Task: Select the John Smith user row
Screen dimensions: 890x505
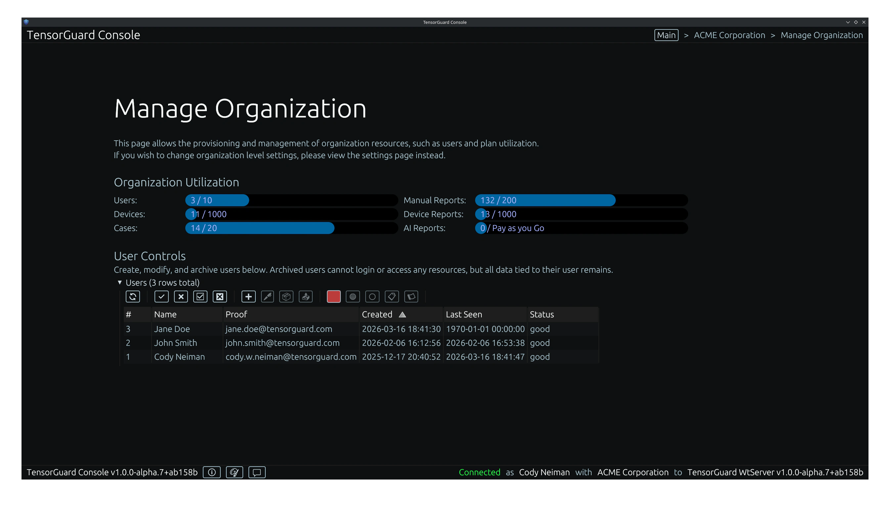Action: coord(175,343)
